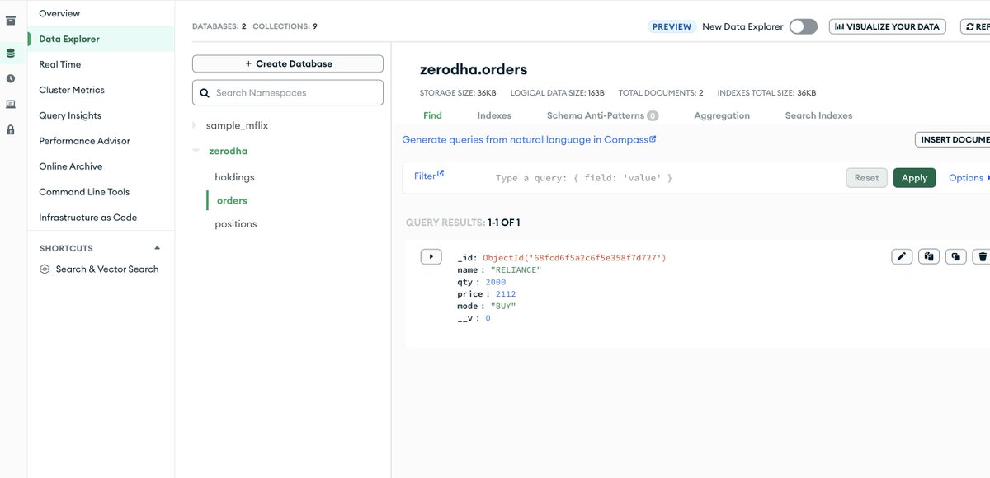
Task: Click the PREVIEW badge
Action: pyautogui.click(x=672, y=26)
